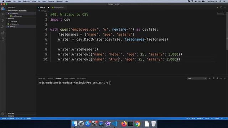Open iMovie from the Dock
The height and width of the screenshot is (128, 228).
(x=108, y=124)
